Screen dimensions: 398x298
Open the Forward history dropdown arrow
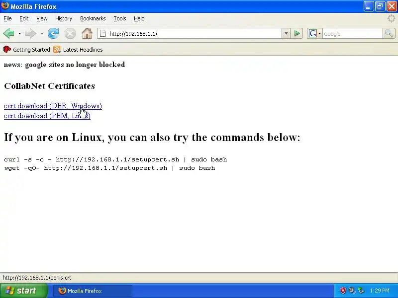pos(42,33)
